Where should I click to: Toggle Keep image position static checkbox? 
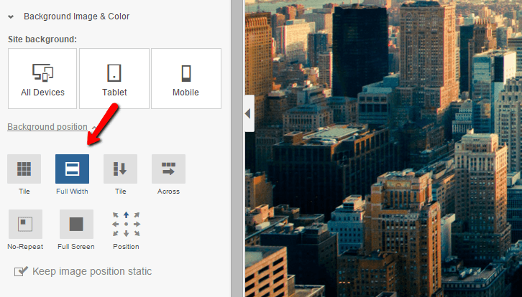pyautogui.click(x=21, y=271)
